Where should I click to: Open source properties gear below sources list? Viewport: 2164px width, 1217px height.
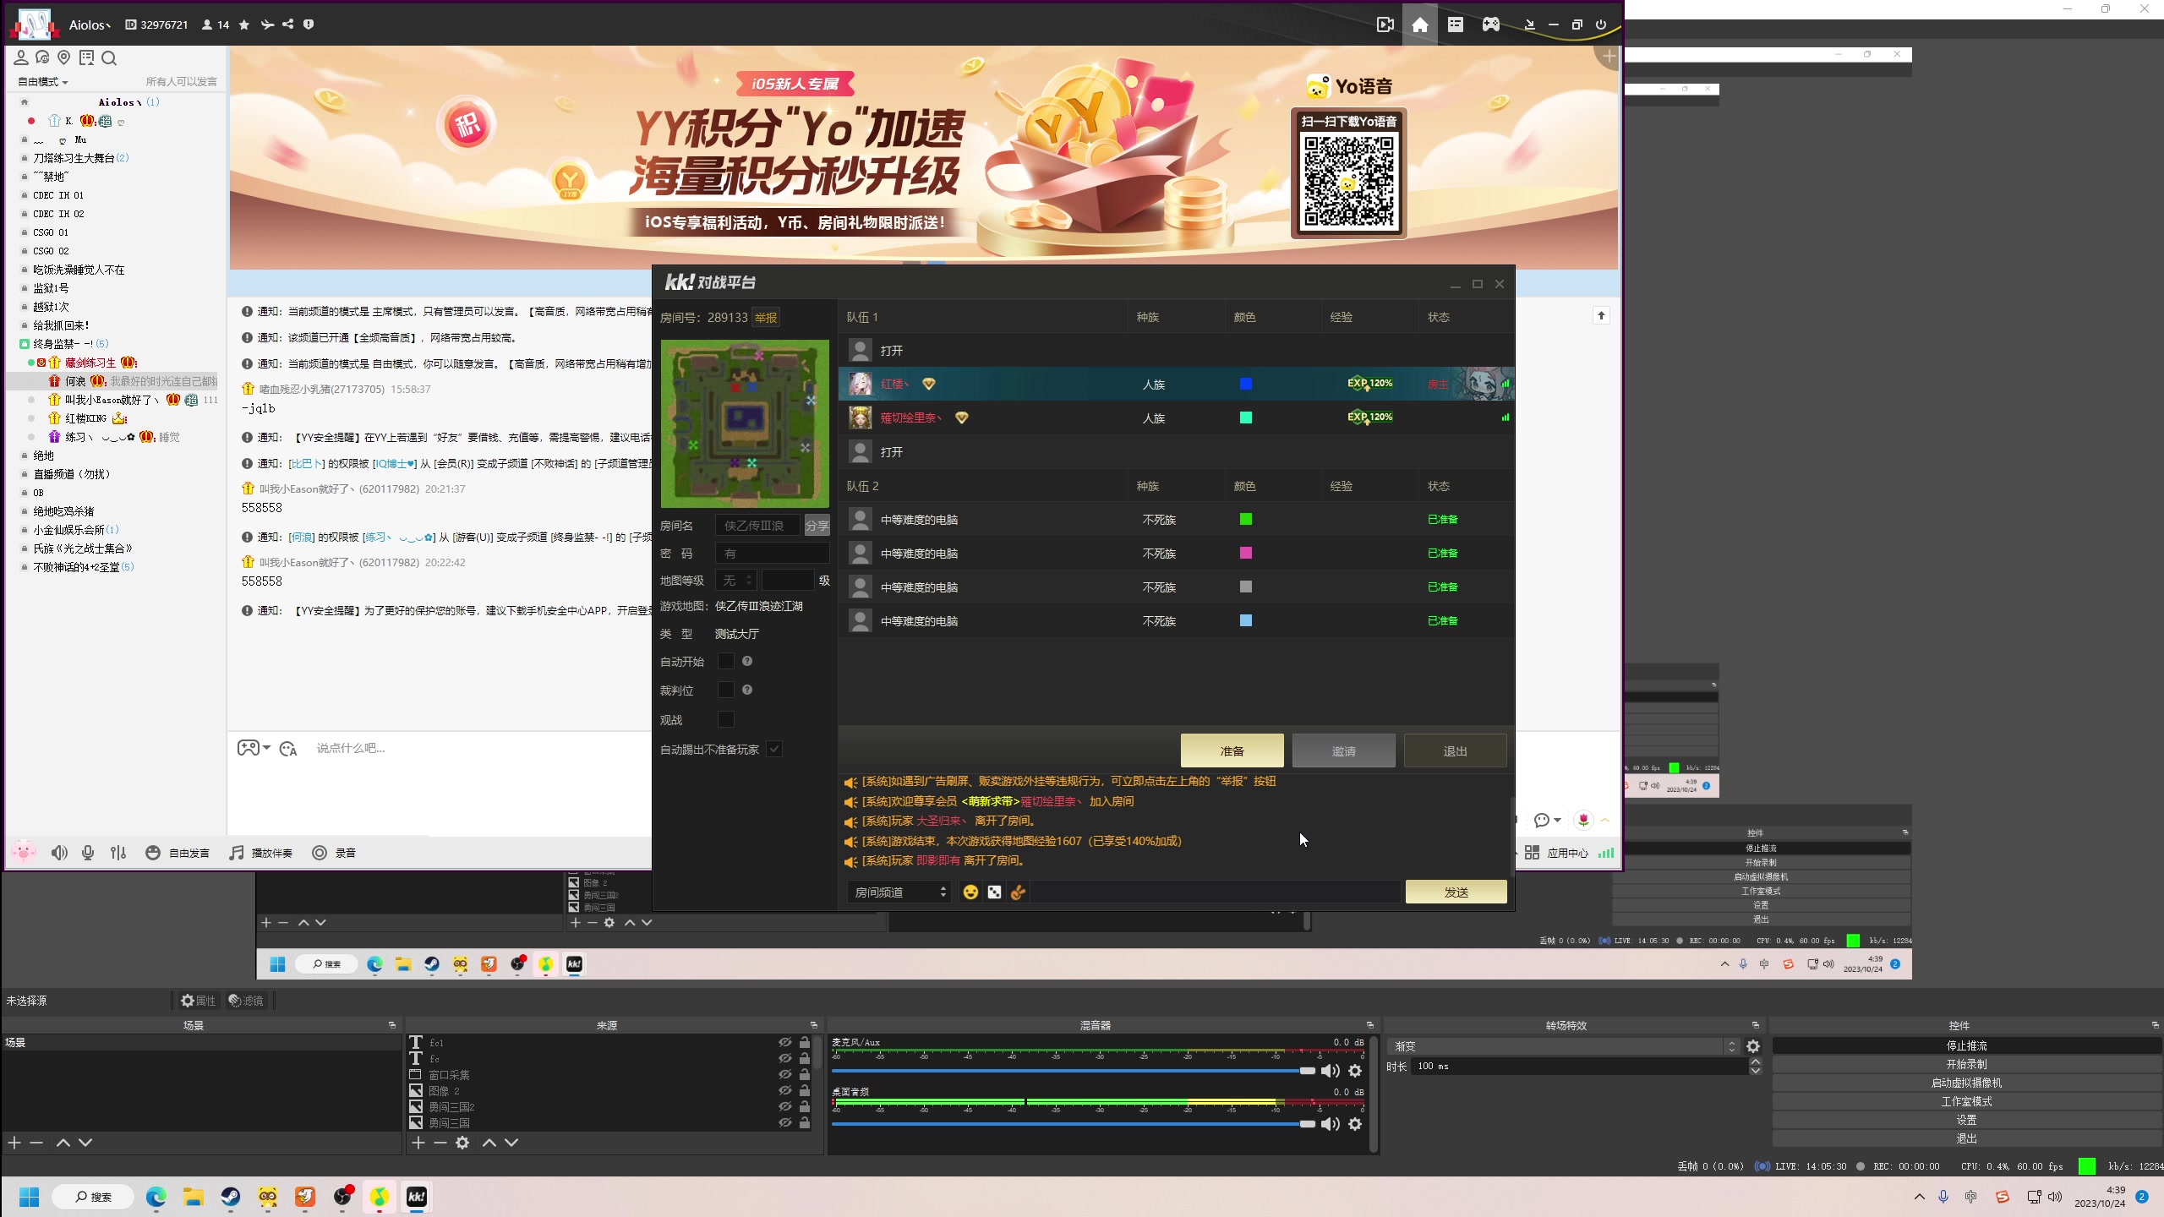click(462, 1143)
